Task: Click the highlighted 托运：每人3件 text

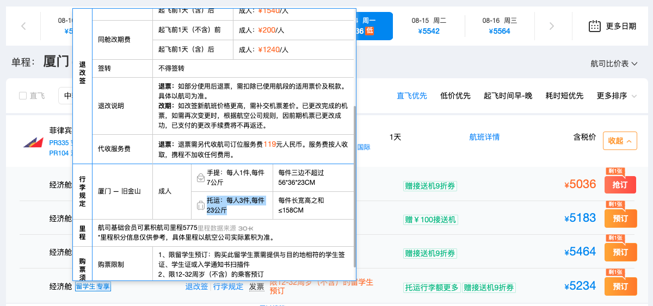Action: (236, 205)
